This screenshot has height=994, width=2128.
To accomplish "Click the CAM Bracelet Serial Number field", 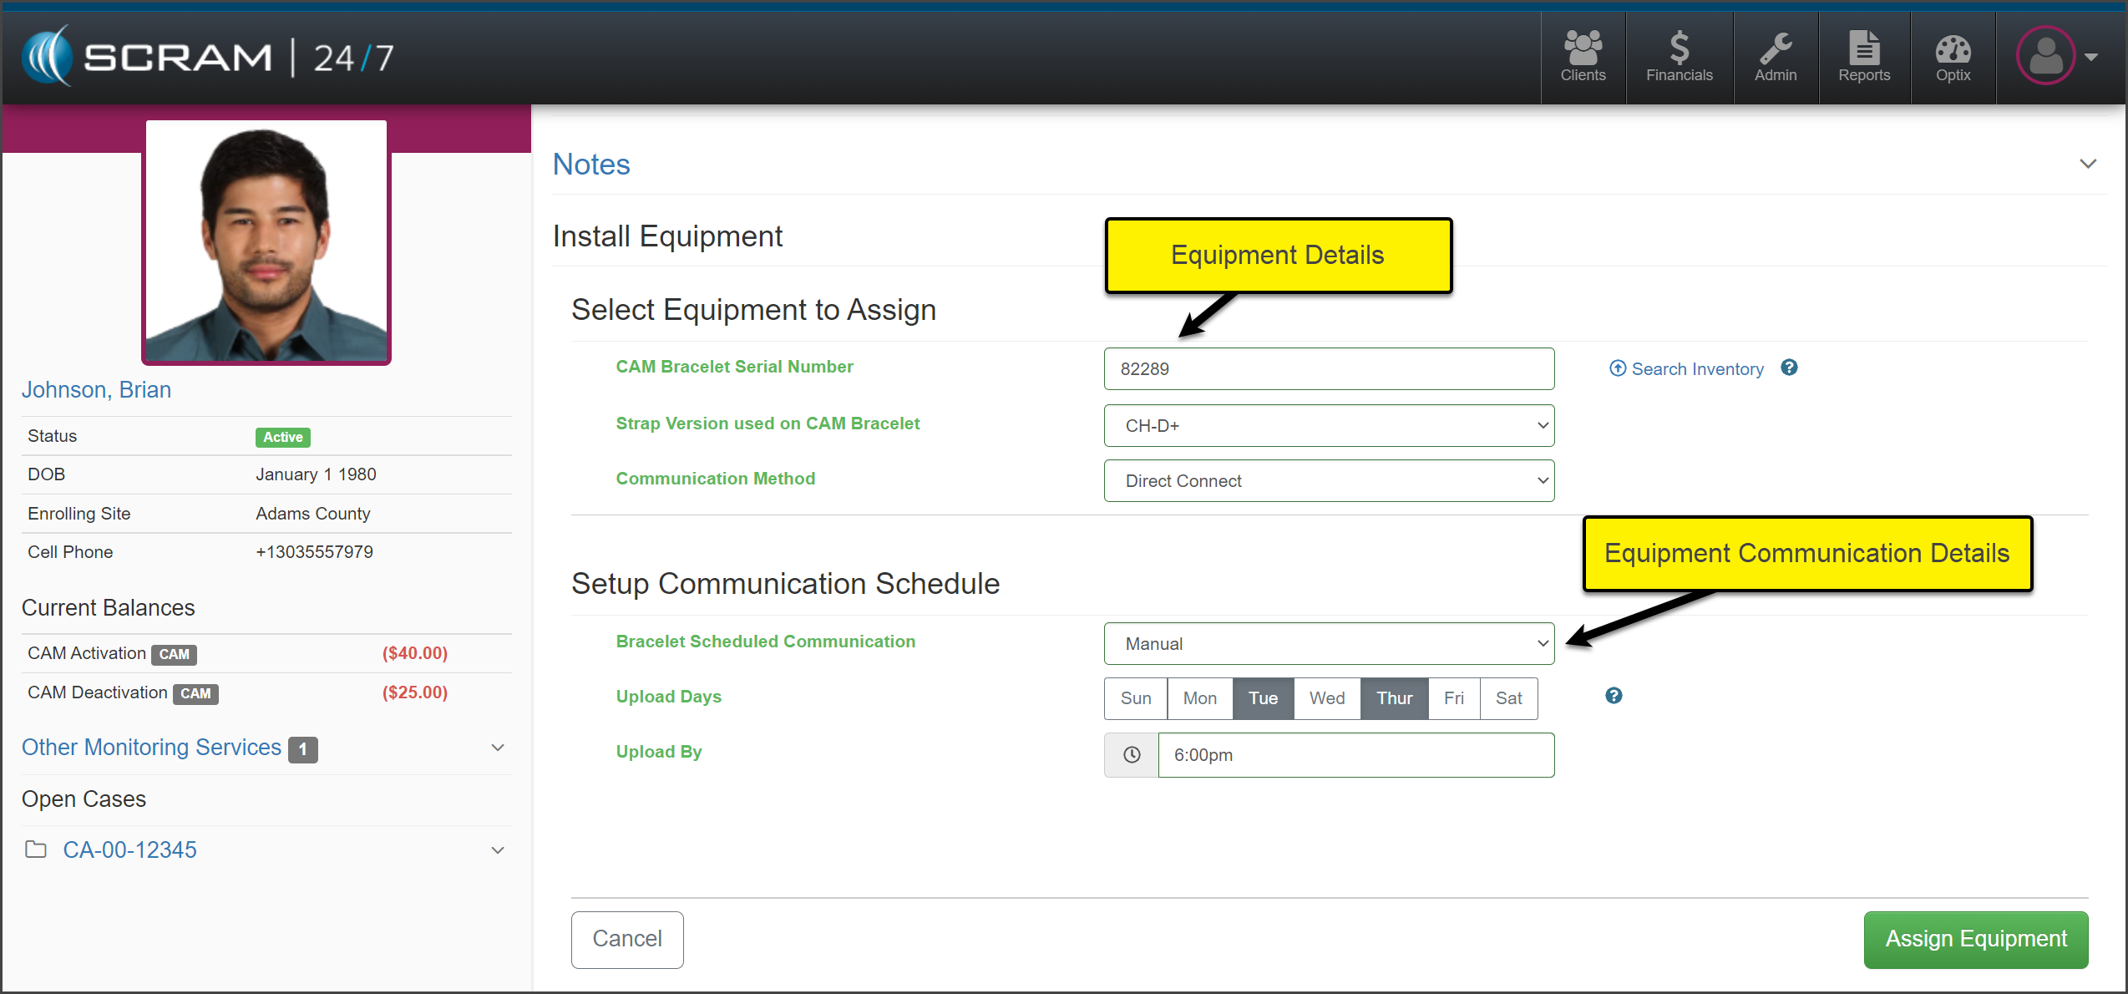I will click(x=1328, y=369).
